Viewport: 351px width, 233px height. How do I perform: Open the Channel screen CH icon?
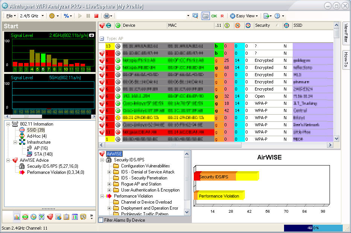coord(25,217)
